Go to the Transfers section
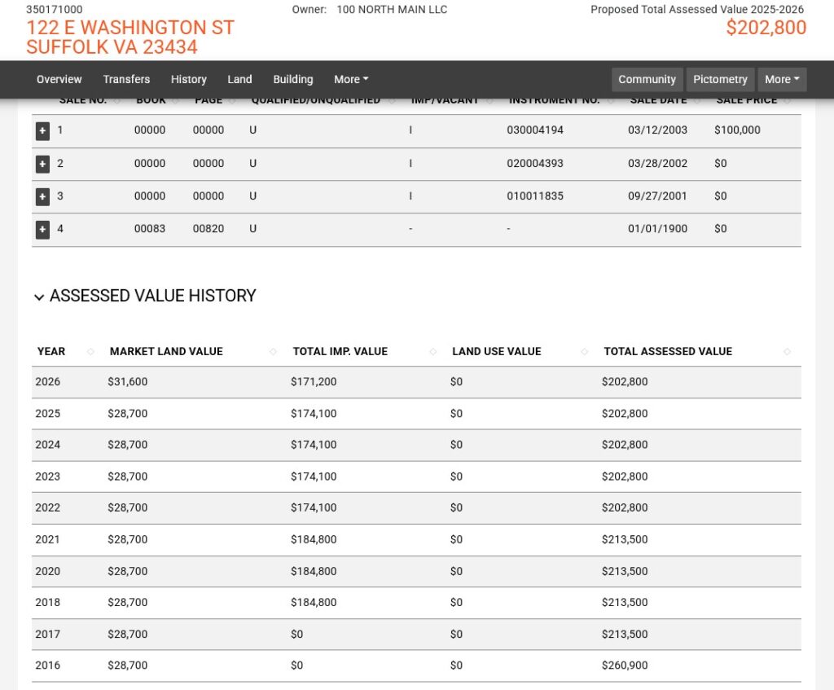 click(x=126, y=79)
